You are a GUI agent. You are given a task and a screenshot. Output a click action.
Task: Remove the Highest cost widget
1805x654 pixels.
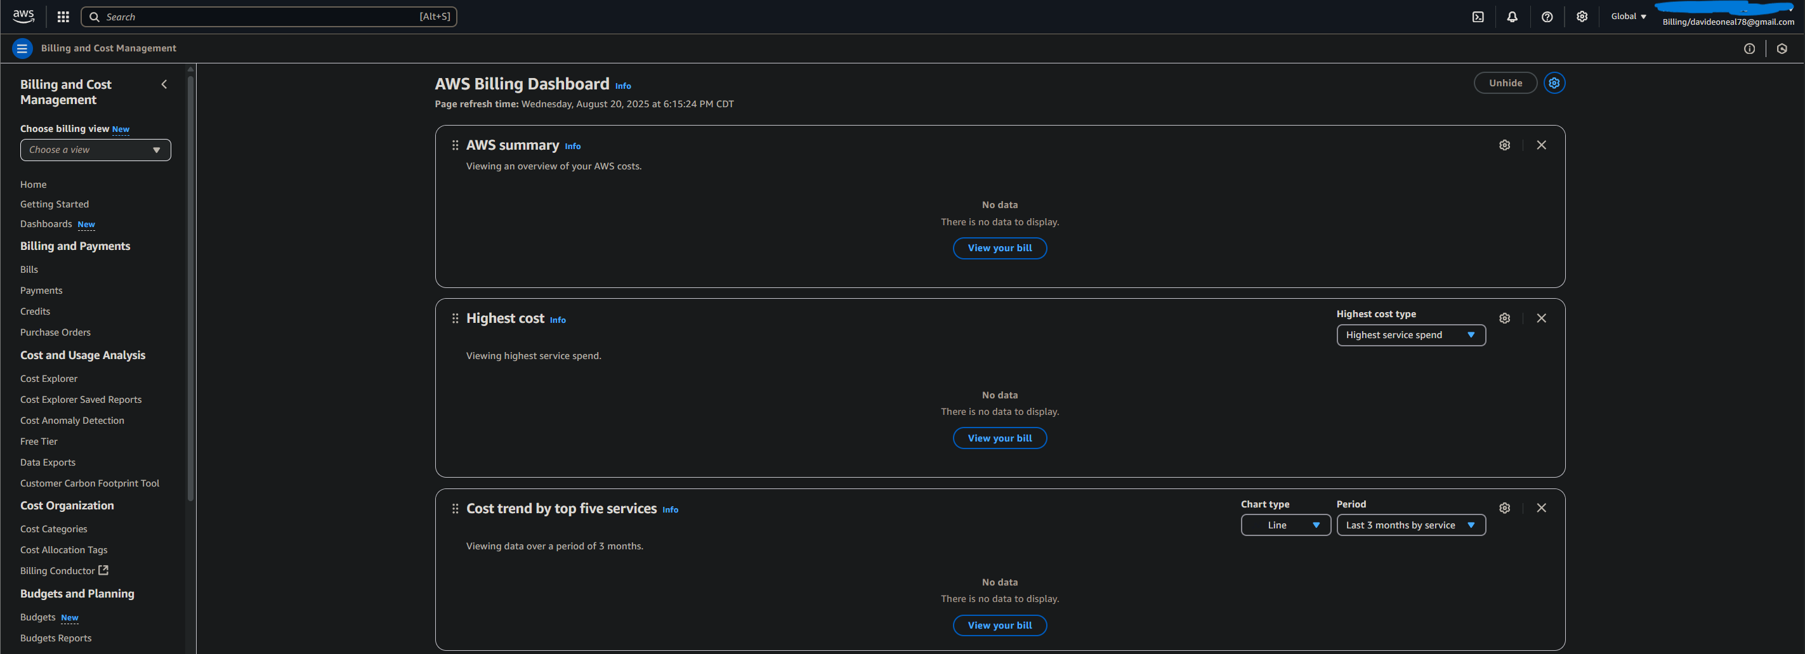(1542, 318)
